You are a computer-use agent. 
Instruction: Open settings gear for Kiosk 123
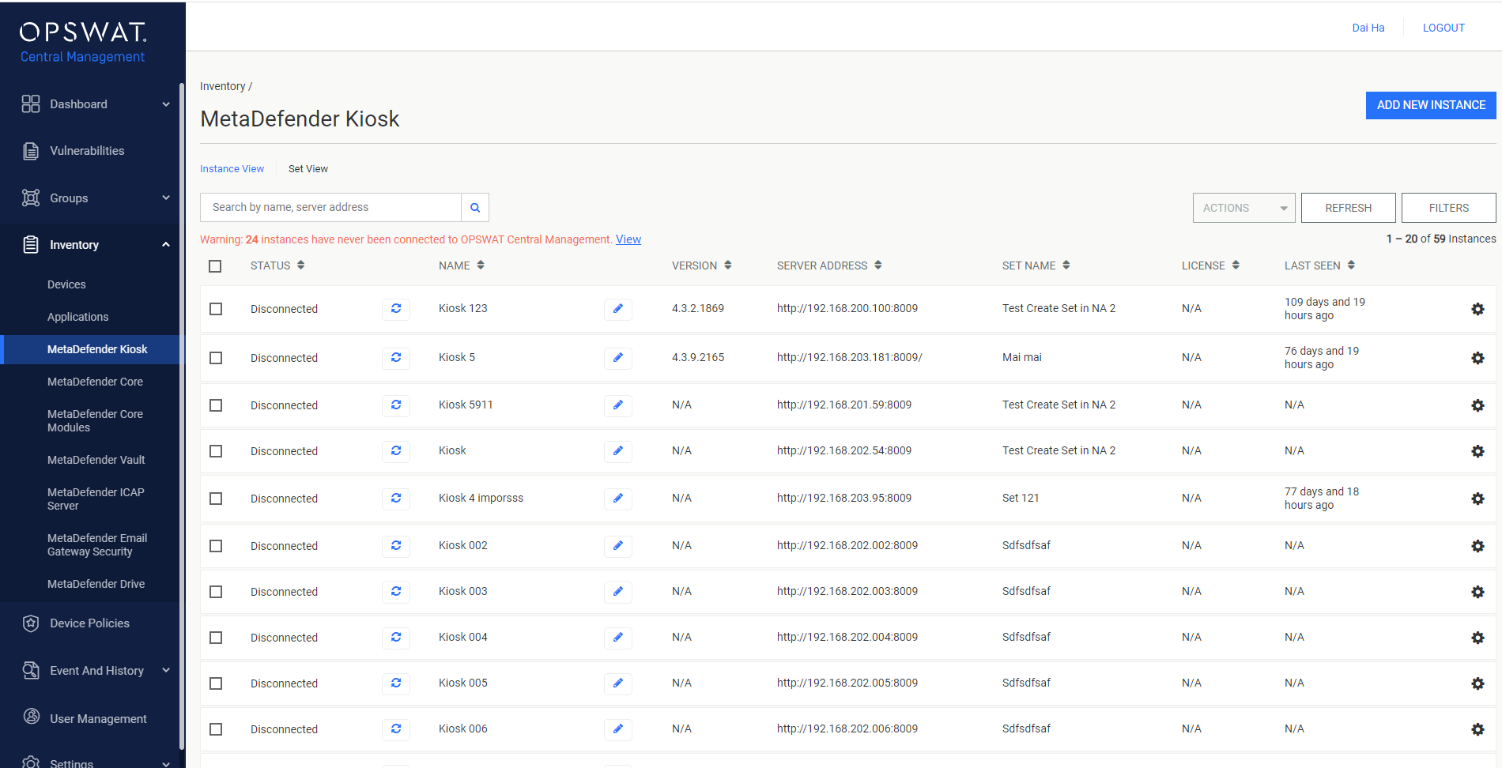1477,309
